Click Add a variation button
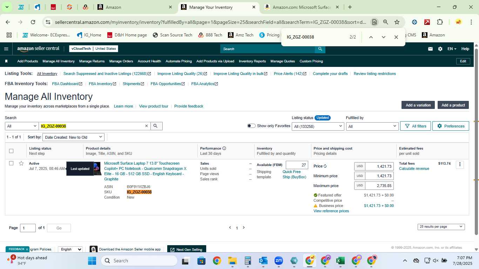The height and width of the screenshot is (269, 479). (x=418, y=105)
